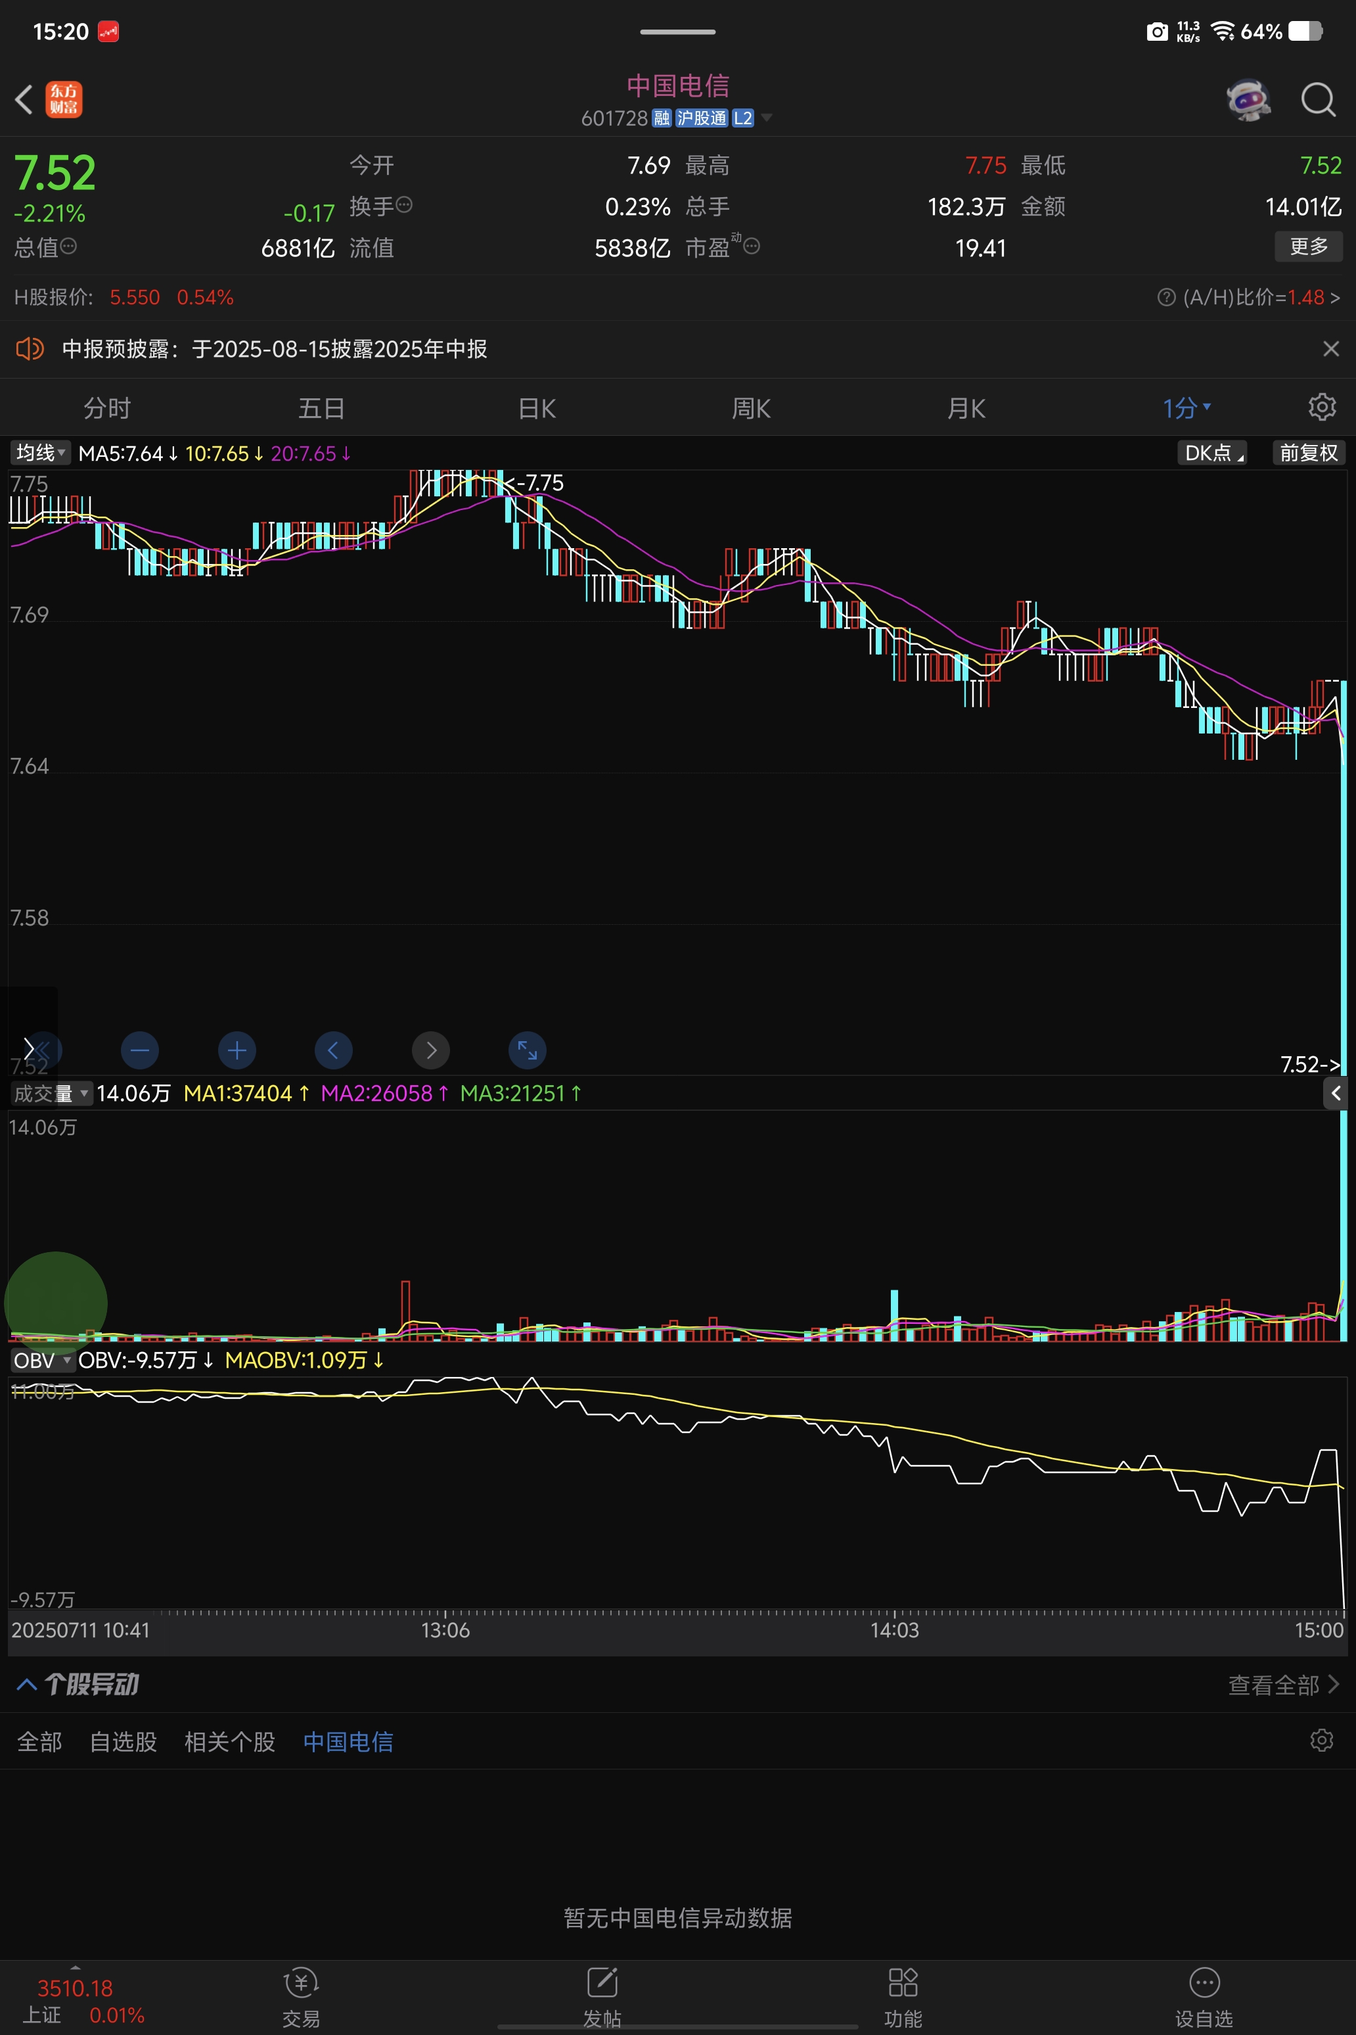This screenshot has height=2035, width=1356.
Task: Switch to the 分时 tab
Action: 106,408
